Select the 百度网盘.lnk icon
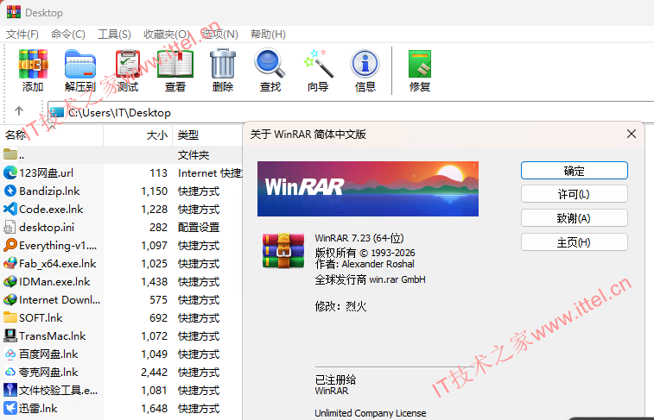654x420 pixels. 10,354
